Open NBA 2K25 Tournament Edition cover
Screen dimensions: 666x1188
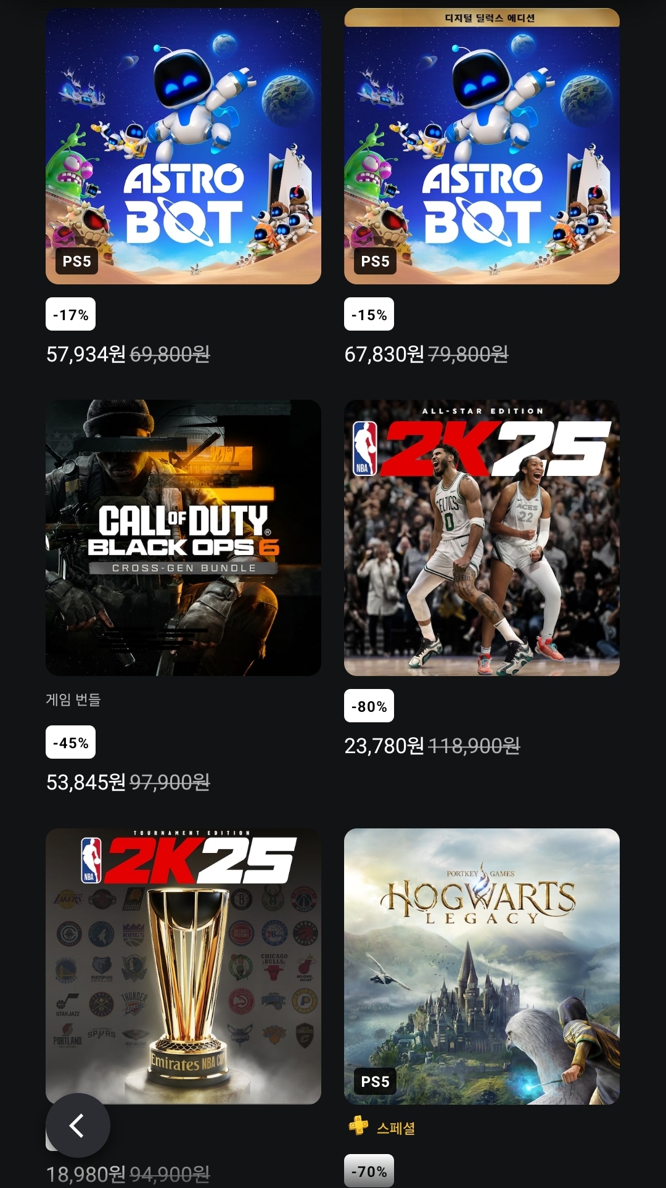coord(183,966)
